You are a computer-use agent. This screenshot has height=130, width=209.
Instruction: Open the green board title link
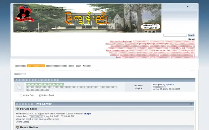click(45, 84)
